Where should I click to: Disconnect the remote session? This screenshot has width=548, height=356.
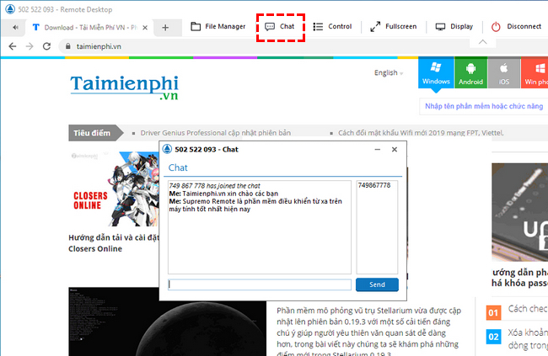click(x=516, y=27)
